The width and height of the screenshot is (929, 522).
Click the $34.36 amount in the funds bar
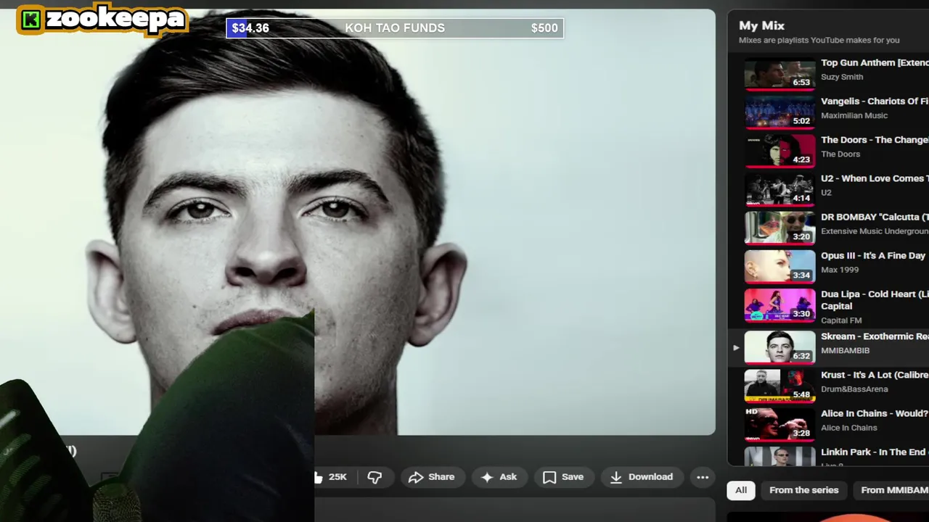pos(250,28)
